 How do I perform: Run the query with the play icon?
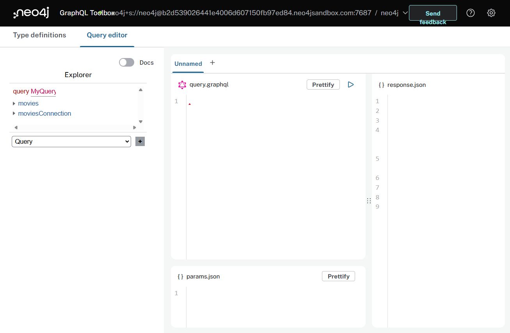click(350, 85)
